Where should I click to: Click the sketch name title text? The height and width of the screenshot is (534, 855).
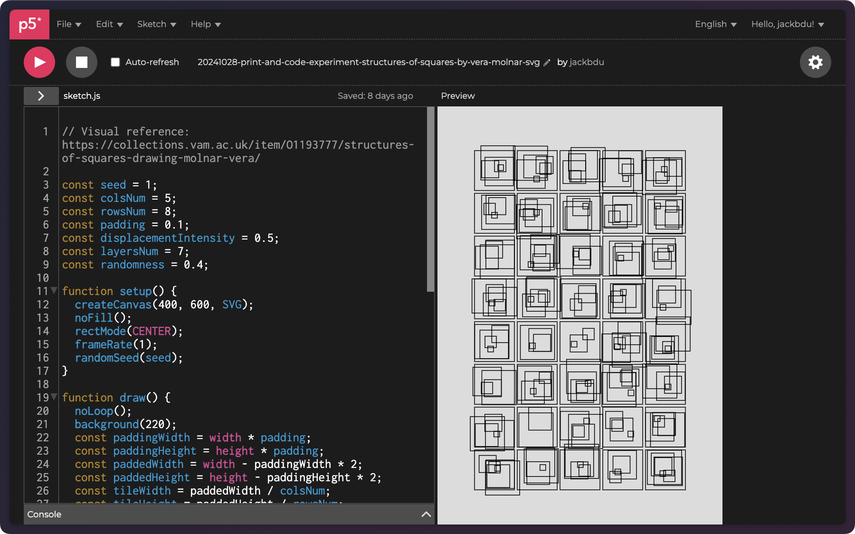click(368, 62)
